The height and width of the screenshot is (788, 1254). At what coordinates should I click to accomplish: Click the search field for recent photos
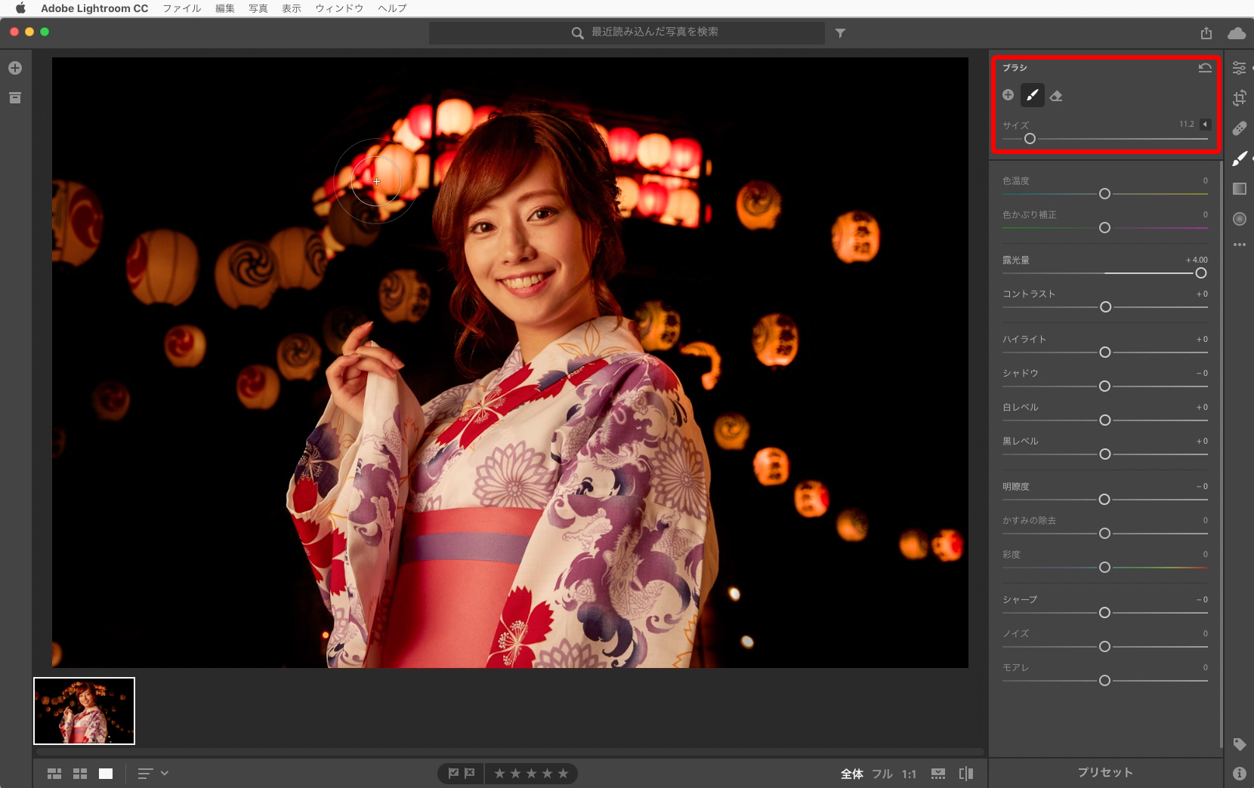[x=627, y=32]
